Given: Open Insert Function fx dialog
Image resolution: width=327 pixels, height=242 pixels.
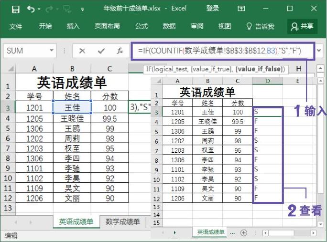Looking at the screenshot, I should tap(120, 51).
